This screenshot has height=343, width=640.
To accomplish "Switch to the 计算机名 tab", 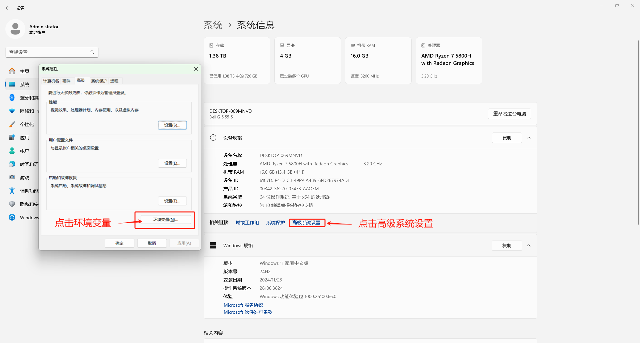I will pyautogui.click(x=51, y=81).
